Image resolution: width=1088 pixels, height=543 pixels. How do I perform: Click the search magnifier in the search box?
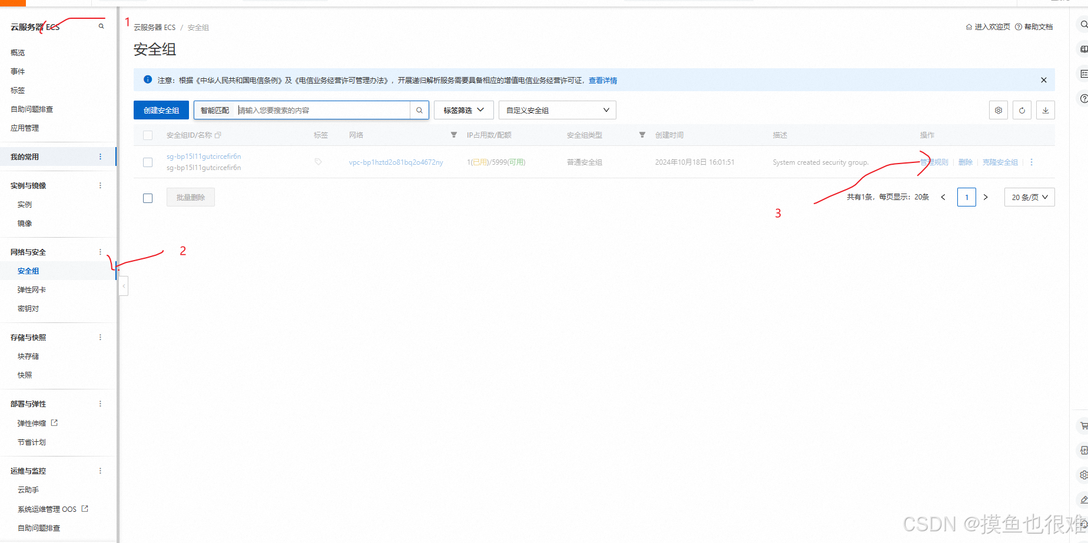[x=419, y=110]
